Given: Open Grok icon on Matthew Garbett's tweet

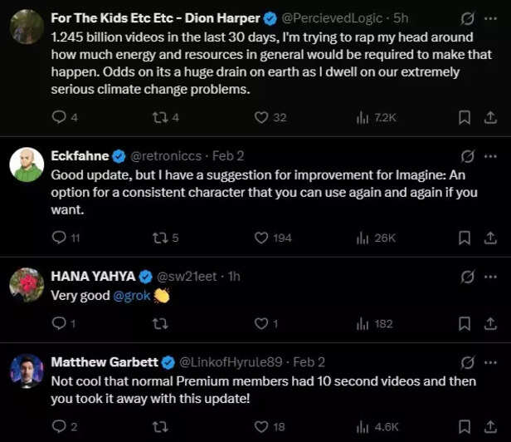Looking at the screenshot, I should coord(467,362).
